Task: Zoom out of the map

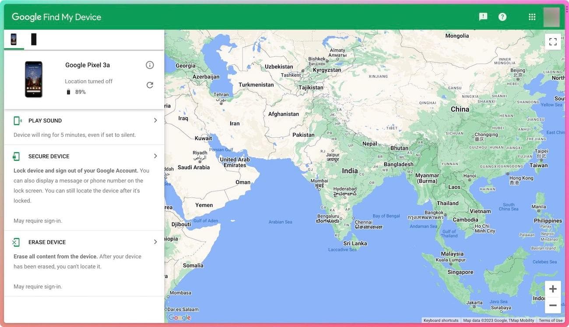Action: click(x=552, y=305)
